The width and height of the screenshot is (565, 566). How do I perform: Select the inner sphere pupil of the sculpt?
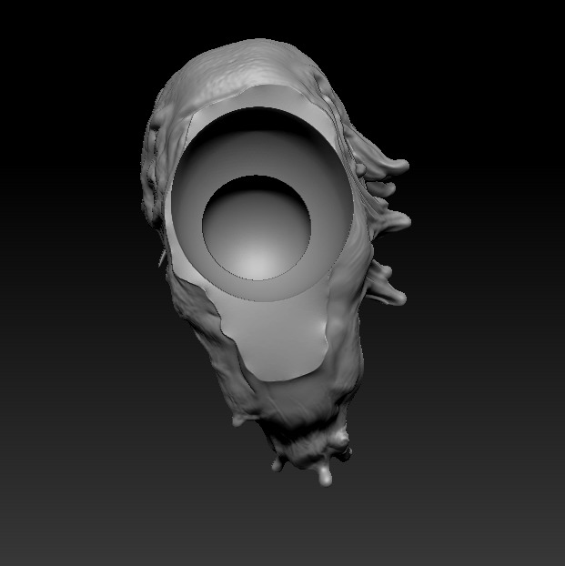[257, 227]
